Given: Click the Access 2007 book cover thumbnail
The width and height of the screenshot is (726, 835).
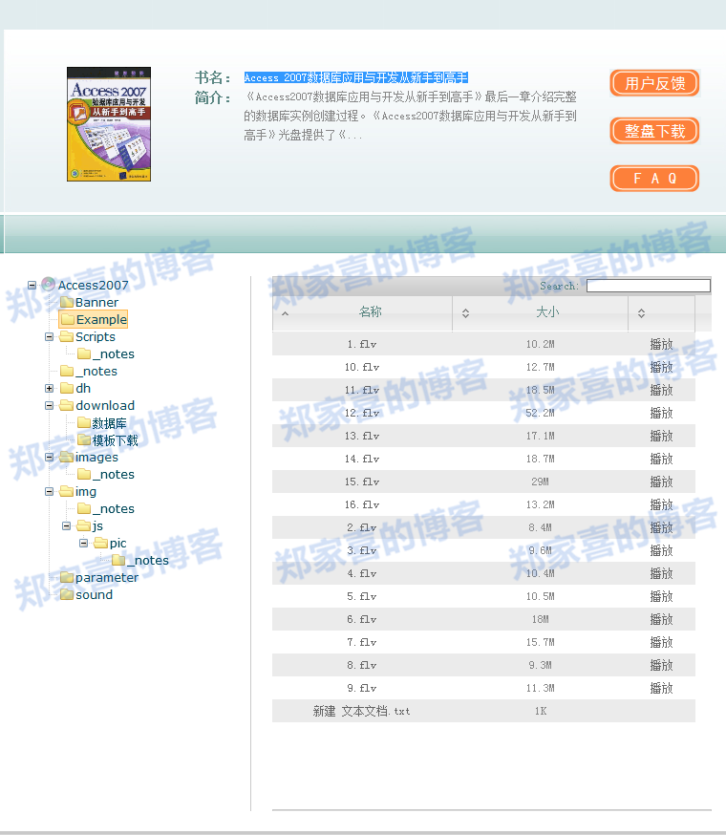Looking at the screenshot, I should [109, 124].
